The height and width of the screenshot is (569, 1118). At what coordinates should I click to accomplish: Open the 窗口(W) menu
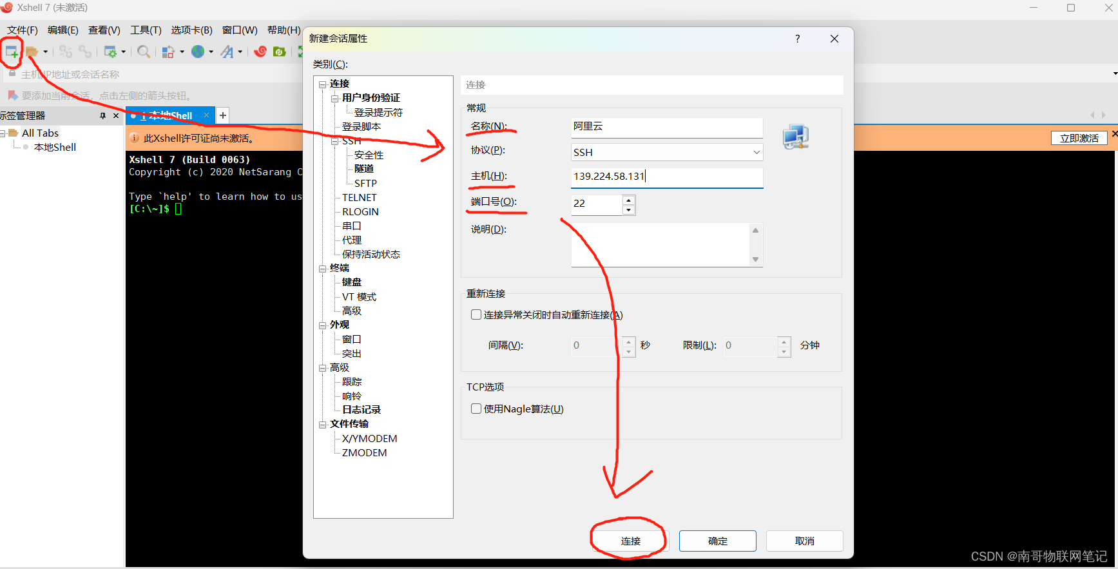click(240, 30)
